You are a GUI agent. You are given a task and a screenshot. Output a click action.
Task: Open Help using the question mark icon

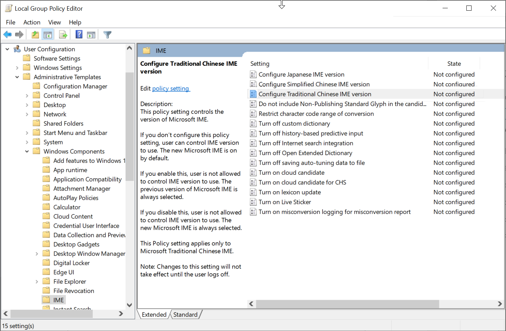click(x=79, y=34)
